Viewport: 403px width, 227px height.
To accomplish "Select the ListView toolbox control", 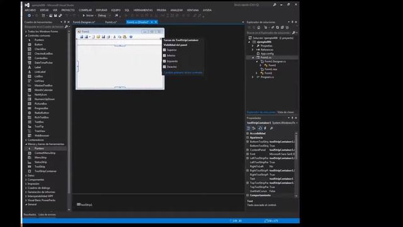I will click(39, 81).
